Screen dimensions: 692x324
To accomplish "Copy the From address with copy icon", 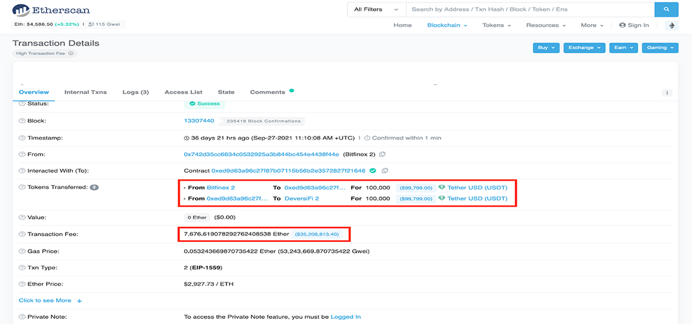I will [383, 154].
